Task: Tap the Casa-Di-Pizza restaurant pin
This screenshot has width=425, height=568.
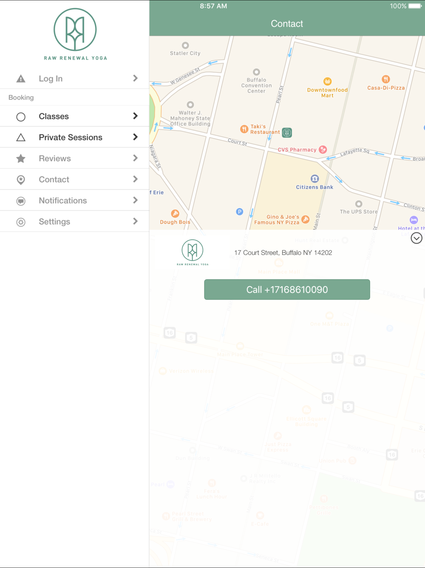Action: pos(385,79)
